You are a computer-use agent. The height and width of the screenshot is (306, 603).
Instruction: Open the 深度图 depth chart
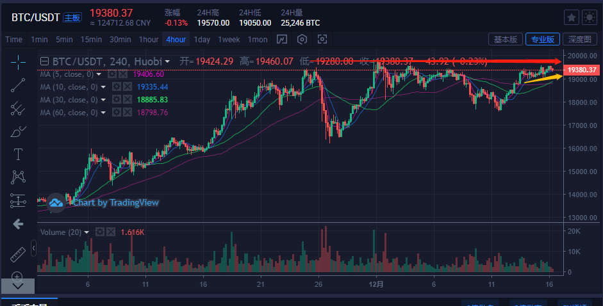click(x=579, y=39)
